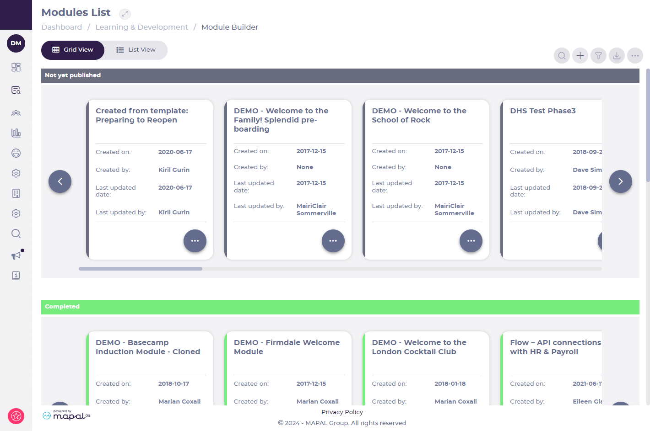
Task: Open the people group icon in sidebar
Action: pyautogui.click(x=16, y=113)
